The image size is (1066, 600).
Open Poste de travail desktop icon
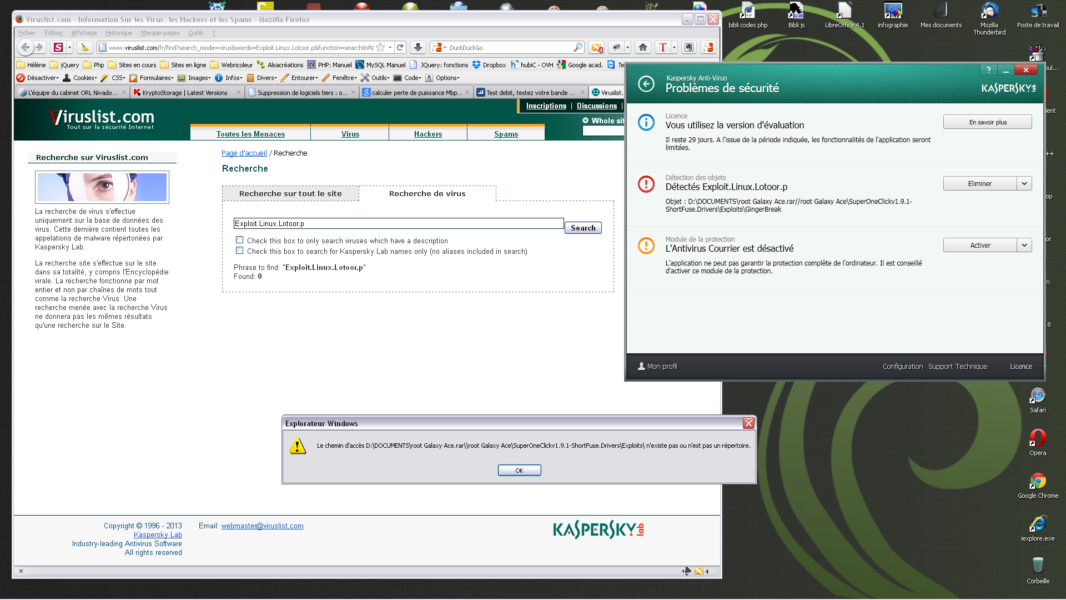pos(1038,15)
